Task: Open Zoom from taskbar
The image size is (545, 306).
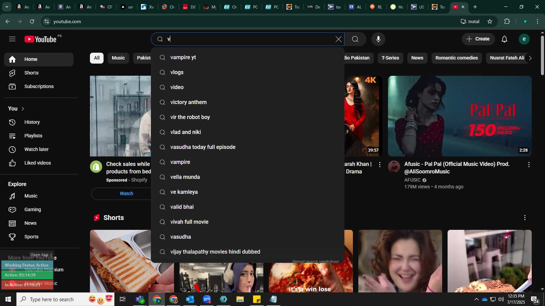Action: coord(207,299)
